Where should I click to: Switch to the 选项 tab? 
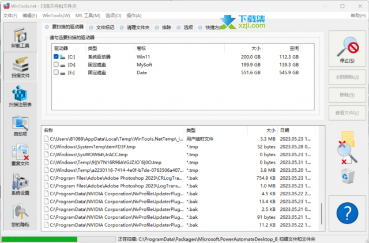[184, 28]
